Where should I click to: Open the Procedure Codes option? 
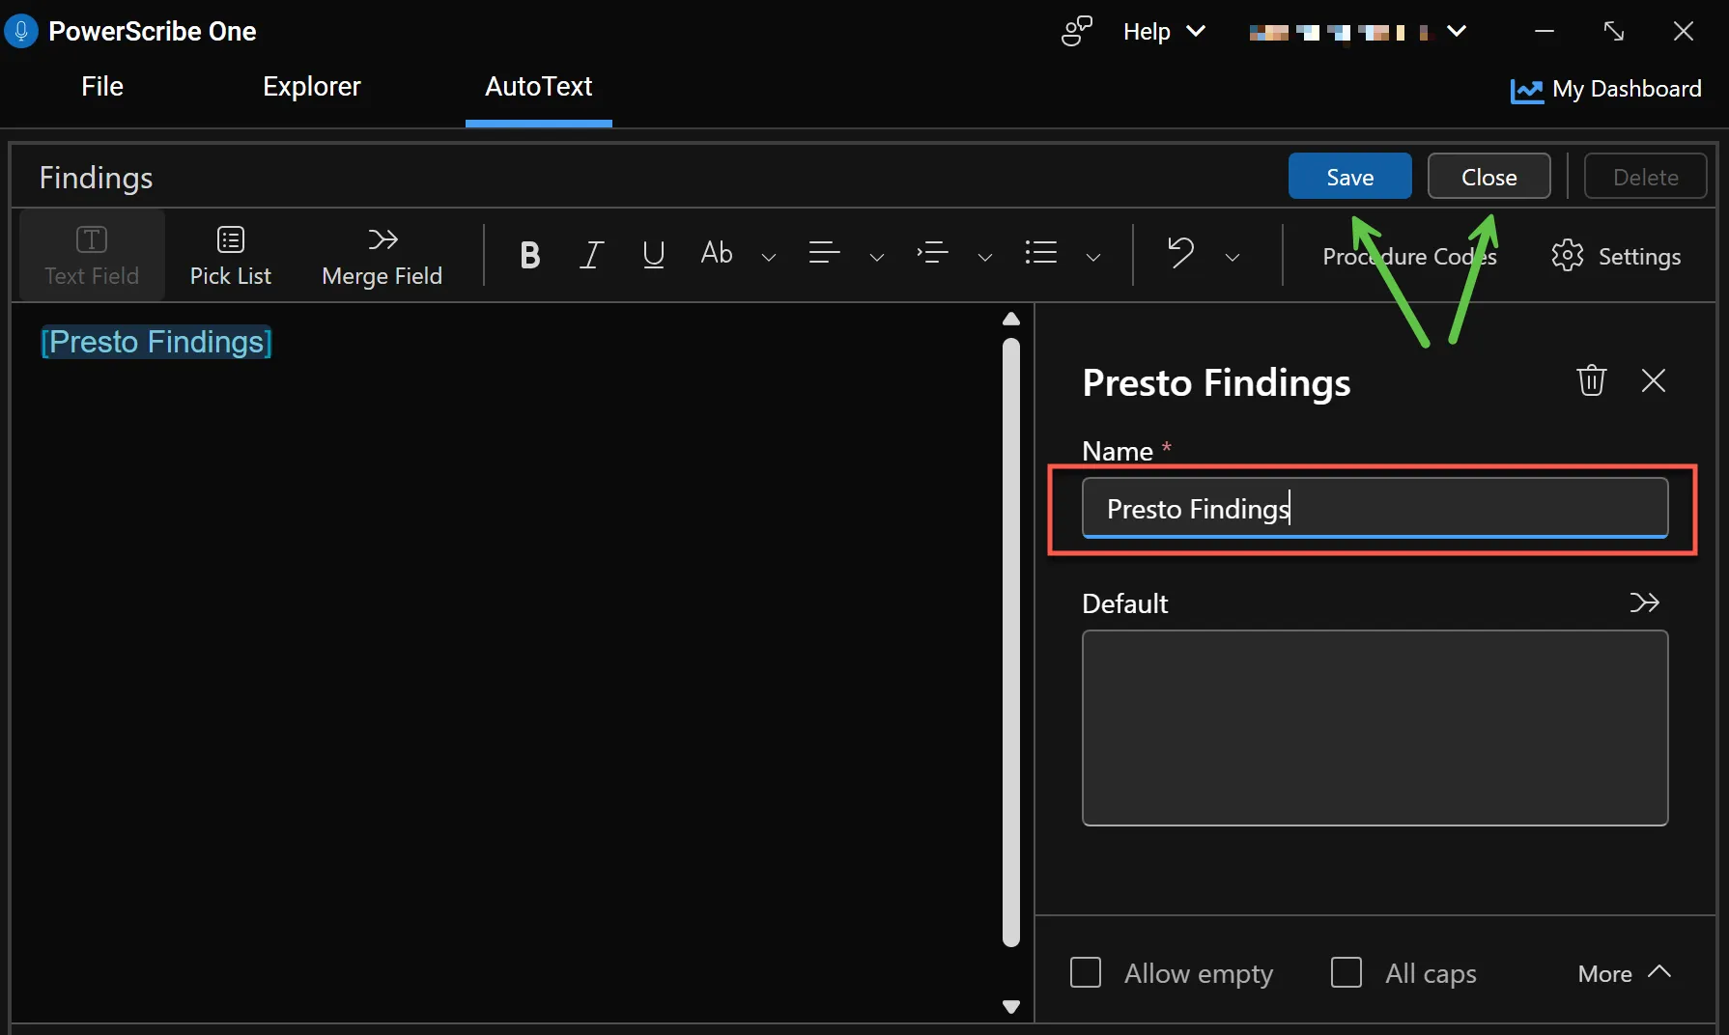click(1409, 256)
